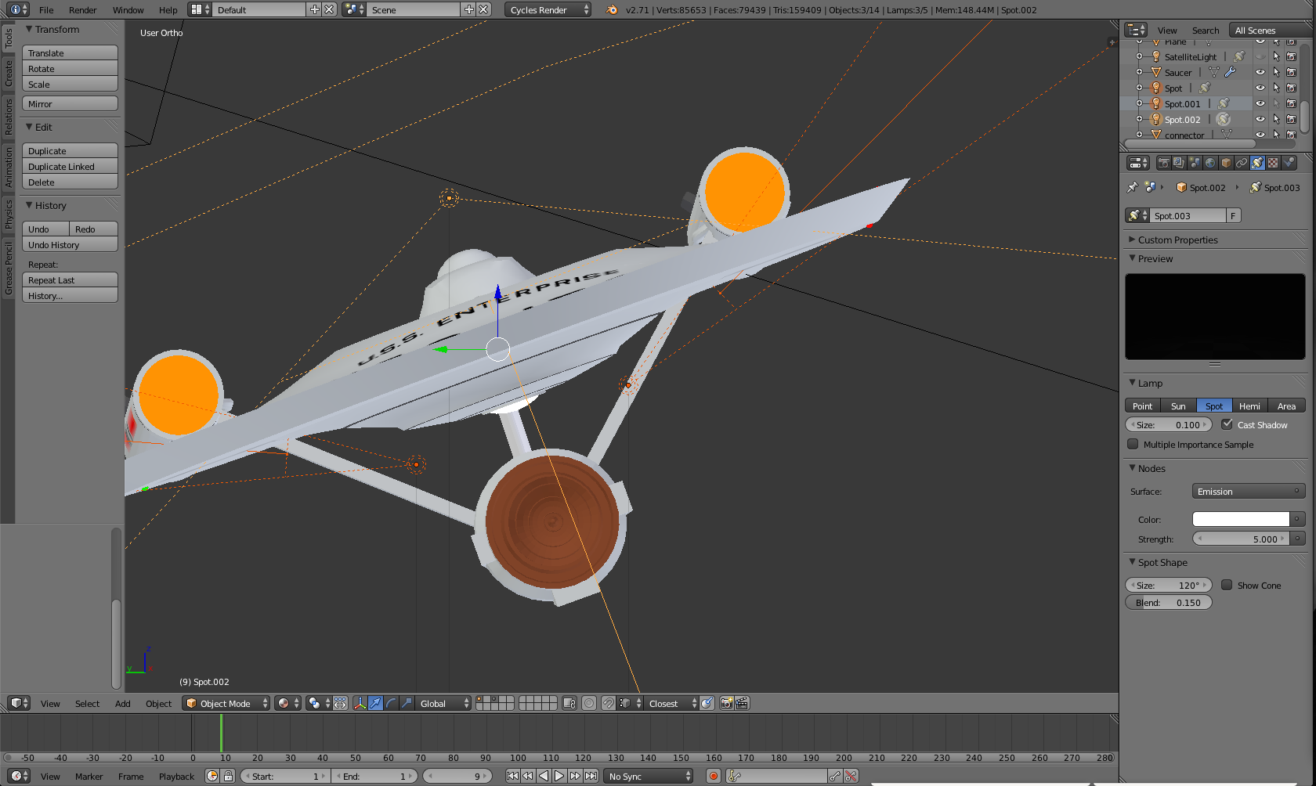Image resolution: width=1316 pixels, height=786 pixels.
Task: Expand the Custom Properties panel
Action: (x=1177, y=240)
